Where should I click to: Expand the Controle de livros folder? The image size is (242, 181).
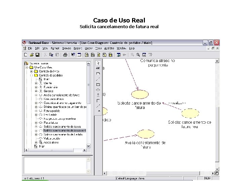(x=32, y=71)
